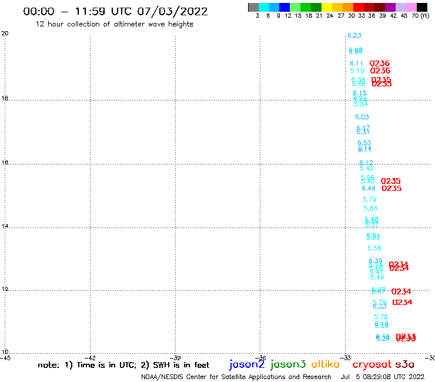Click the longitude axis label -39
Viewport: 435px width, 382px height.
coord(175,358)
